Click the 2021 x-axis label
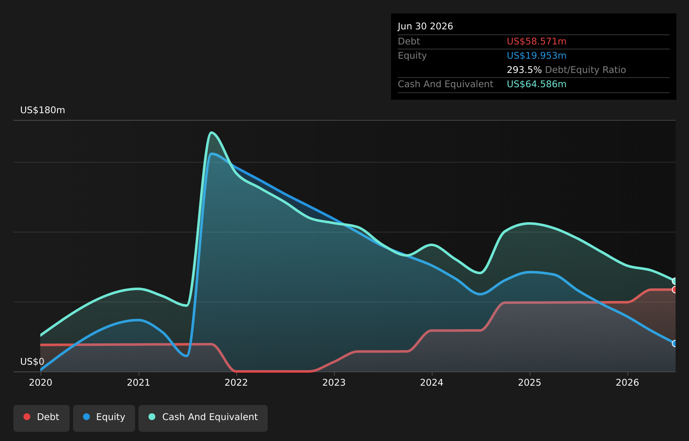 [x=138, y=383]
